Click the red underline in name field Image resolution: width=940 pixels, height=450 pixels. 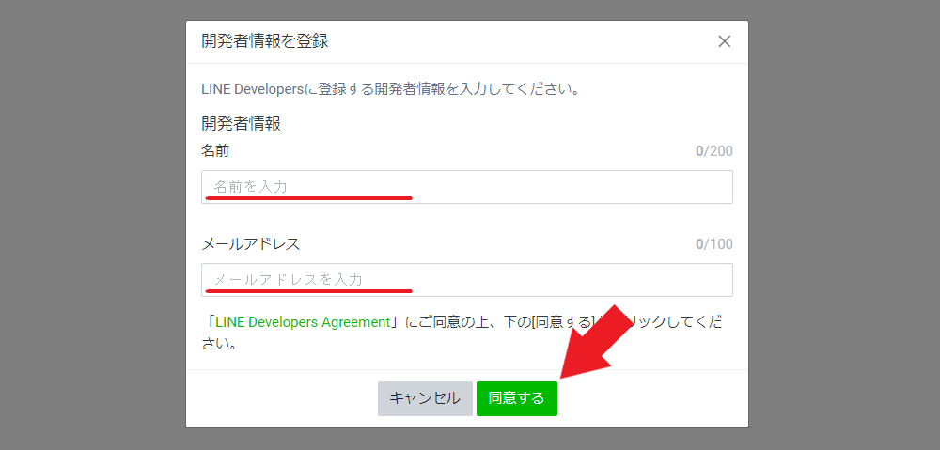click(x=308, y=198)
